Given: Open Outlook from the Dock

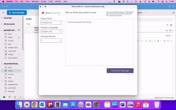Looking at the screenshot, I should click(x=42, y=105).
